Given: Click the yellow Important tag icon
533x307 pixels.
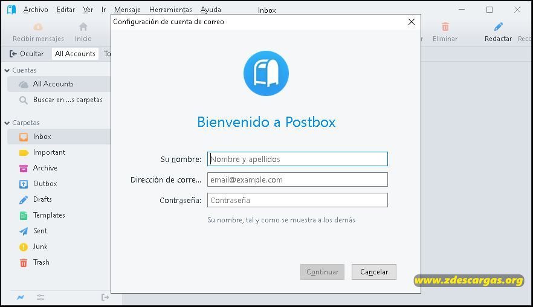Looking at the screenshot, I should click(24, 153).
